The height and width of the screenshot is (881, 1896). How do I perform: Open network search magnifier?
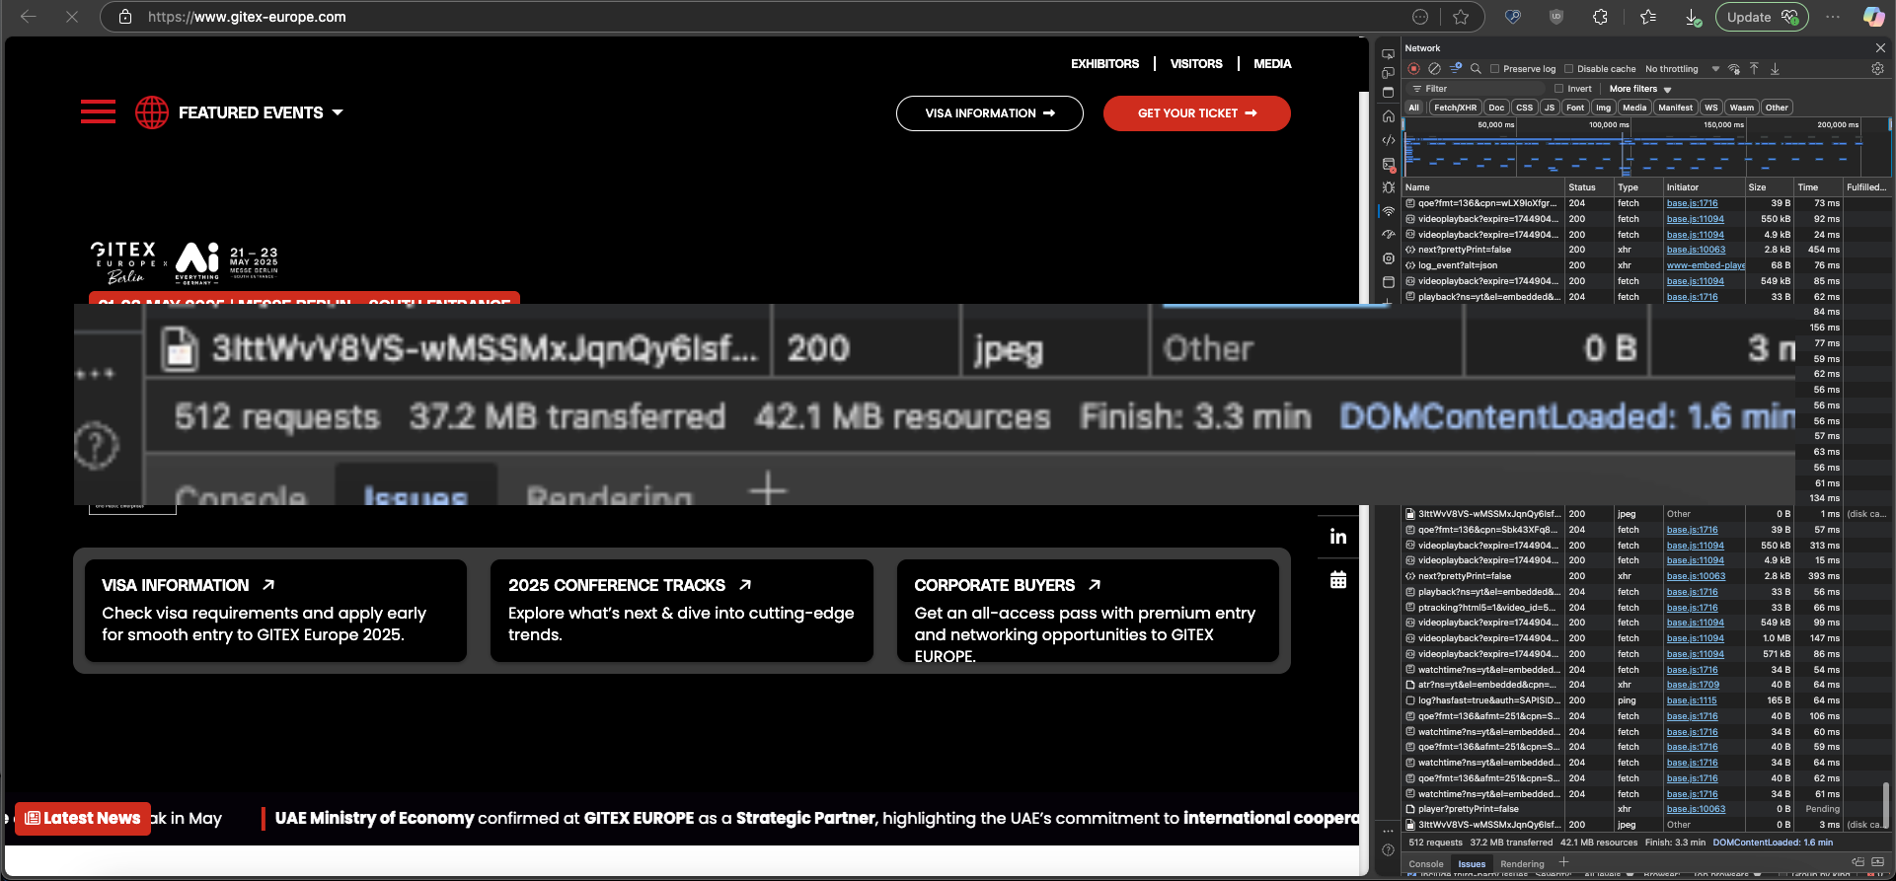click(1476, 69)
